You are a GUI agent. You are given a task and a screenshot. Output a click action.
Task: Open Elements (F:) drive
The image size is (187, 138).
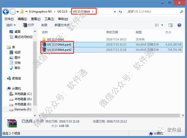20,109
